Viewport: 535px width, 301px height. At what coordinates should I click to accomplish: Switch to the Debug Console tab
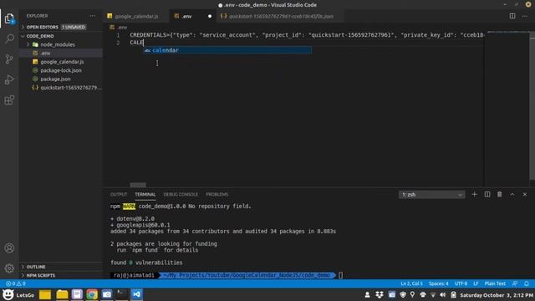click(x=181, y=194)
